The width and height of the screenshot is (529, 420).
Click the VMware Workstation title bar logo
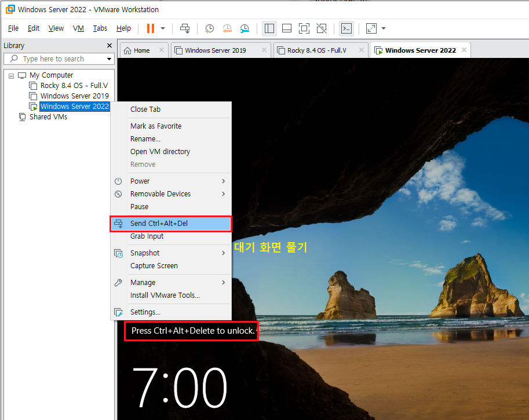click(x=10, y=9)
